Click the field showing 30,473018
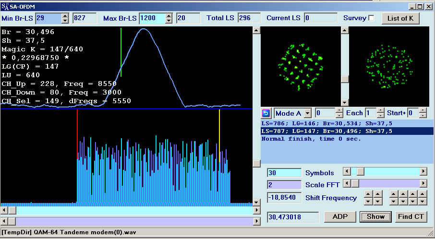The image size is (435, 239). click(293, 217)
